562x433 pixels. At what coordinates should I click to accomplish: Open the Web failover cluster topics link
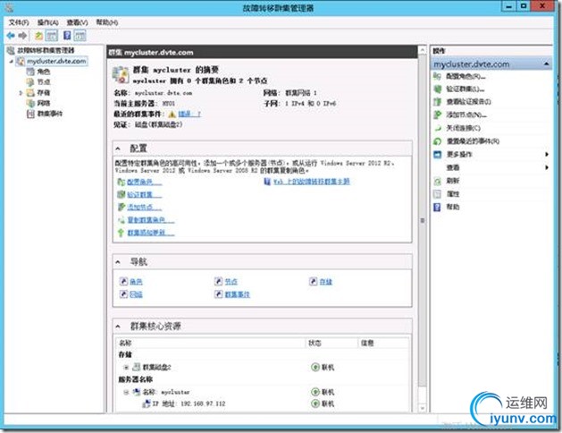311,182
